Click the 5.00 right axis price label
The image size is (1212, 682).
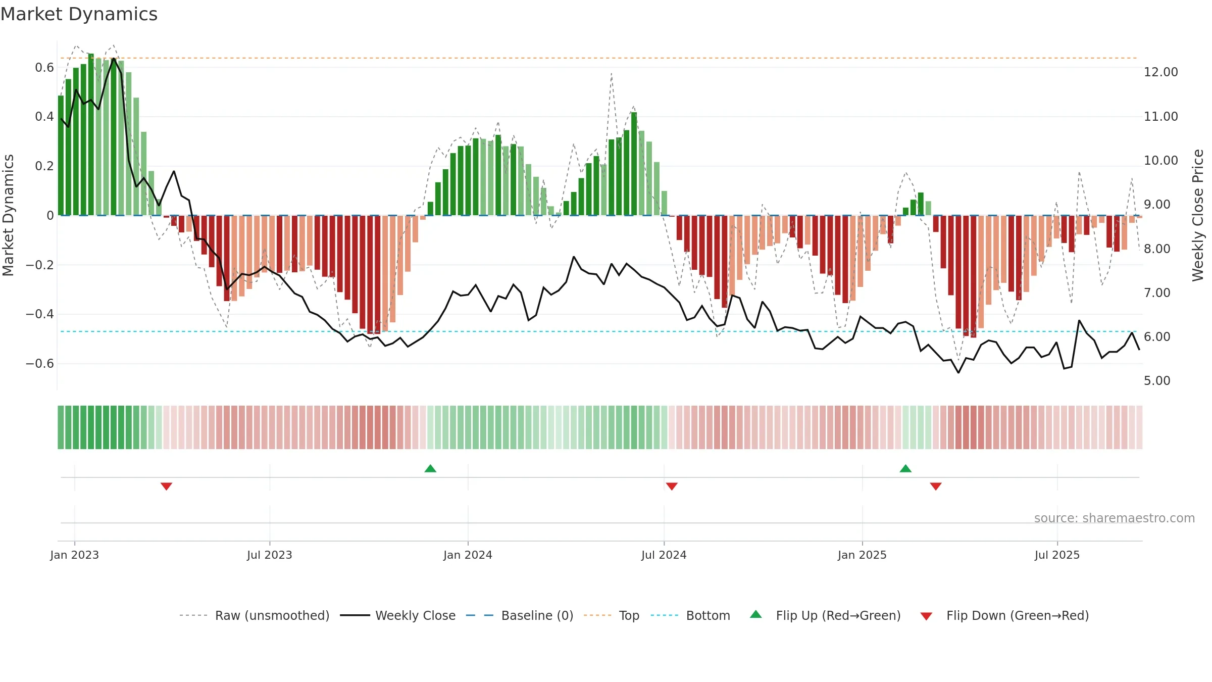click(x=1157, y=381)
